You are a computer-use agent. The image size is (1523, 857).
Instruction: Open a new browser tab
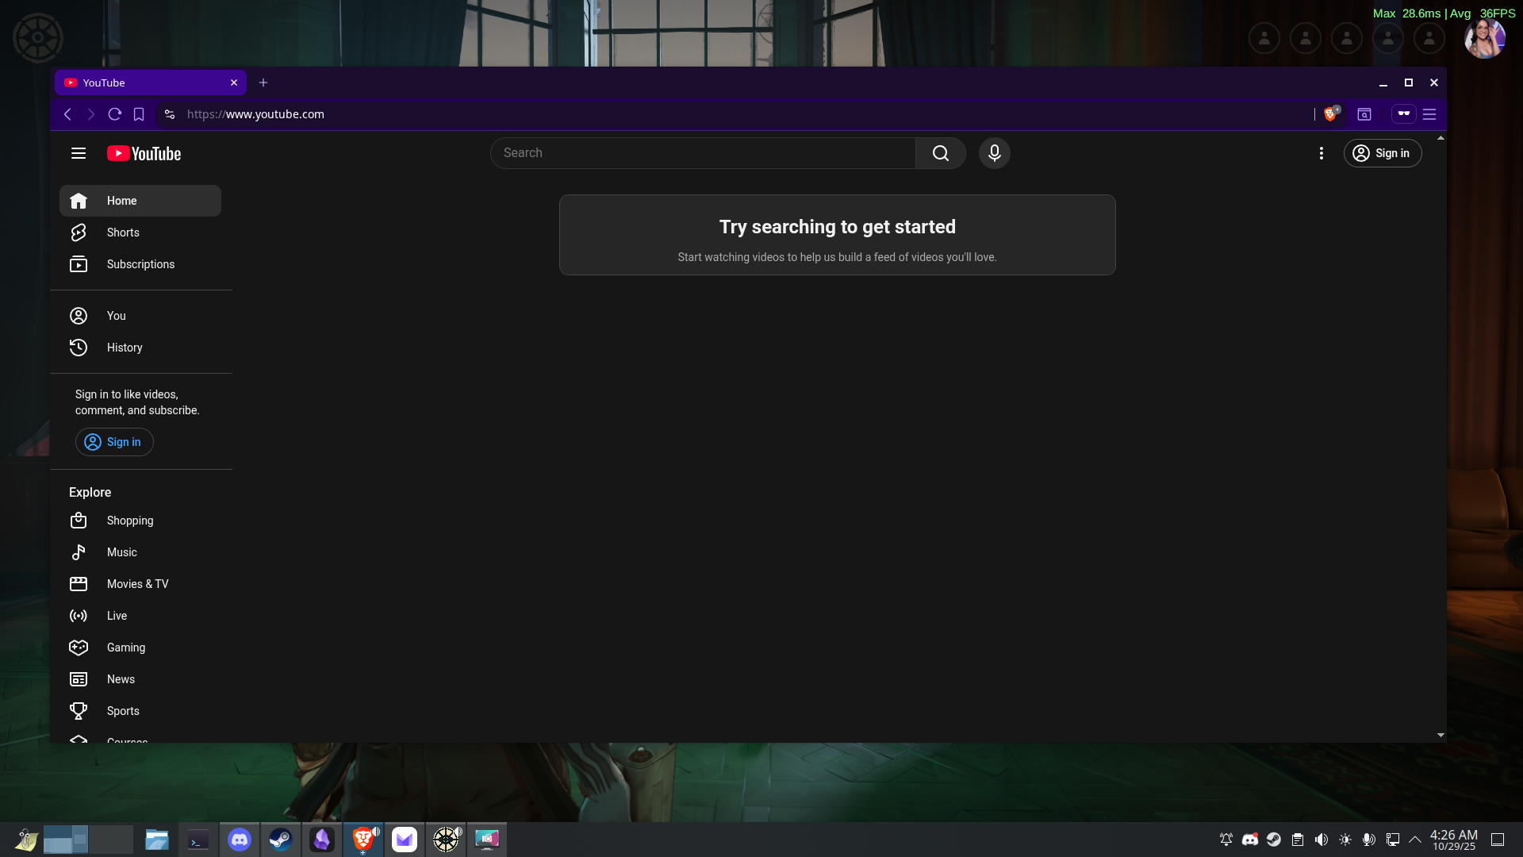point(263,83)
